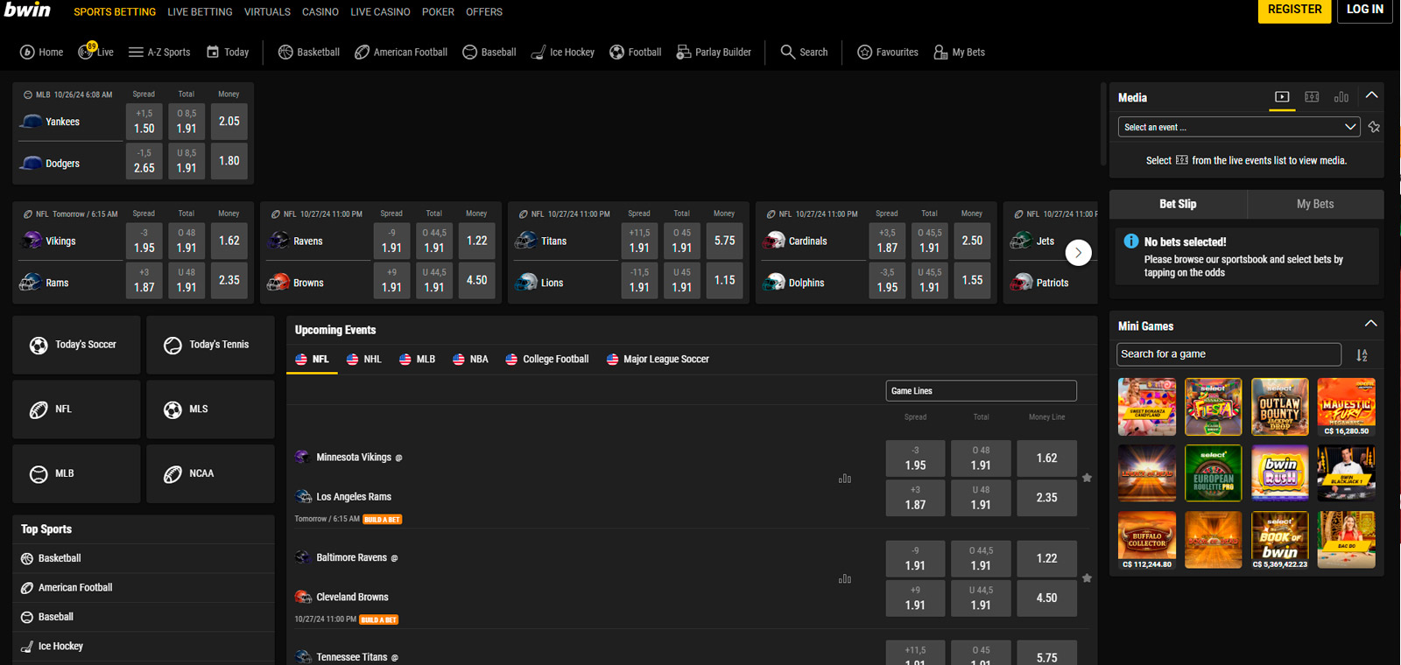Launch the Outlaw Bounty mini game
Viewport: 1401px width, 665px height.
tap(1280, 407)
